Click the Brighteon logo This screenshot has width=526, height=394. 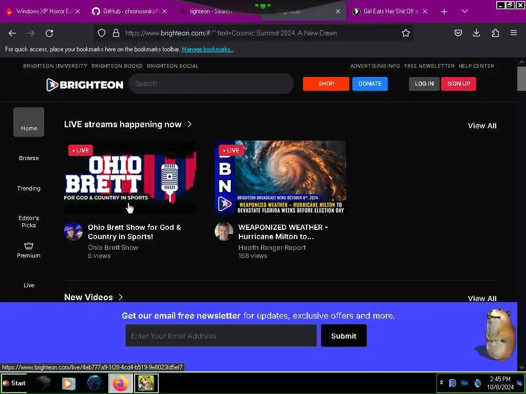click(x=85, y=85)
